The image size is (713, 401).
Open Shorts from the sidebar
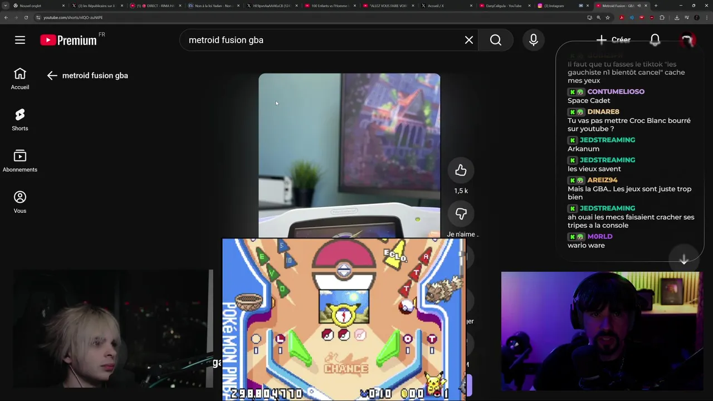coord(20,120)
